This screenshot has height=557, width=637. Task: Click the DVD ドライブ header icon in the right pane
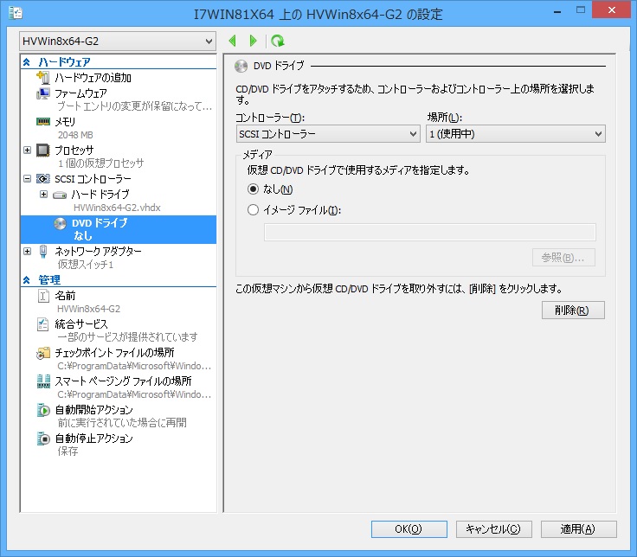[241, 66]
